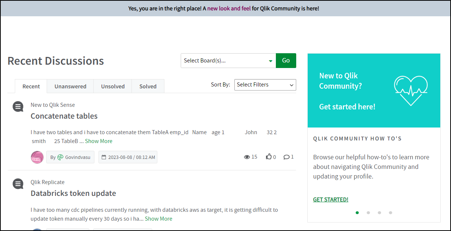Select the second carousel dot
The height and width of the screenshot is (231, 451).
point(368,213)
